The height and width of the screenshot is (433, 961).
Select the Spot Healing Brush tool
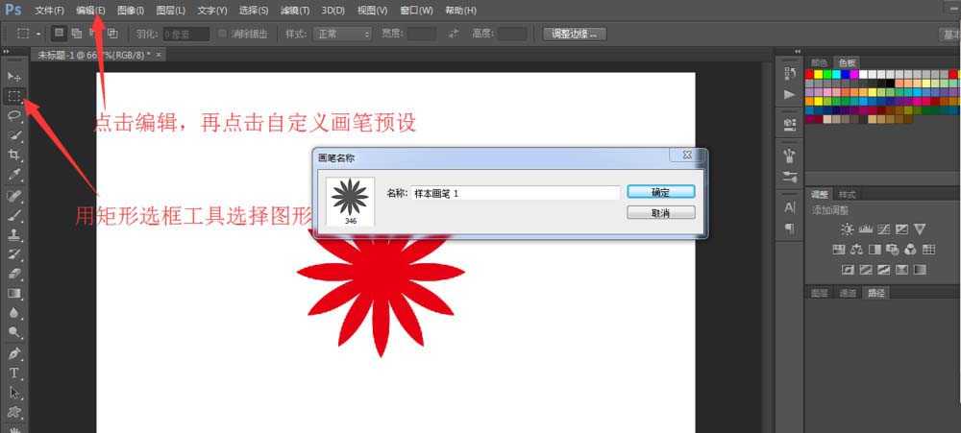coord(14,195)
